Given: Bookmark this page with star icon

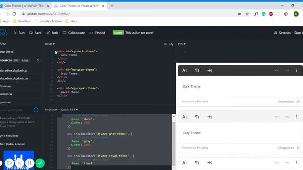Looking at the screenshot, I should pyautogui.click(x=247, y=14).
